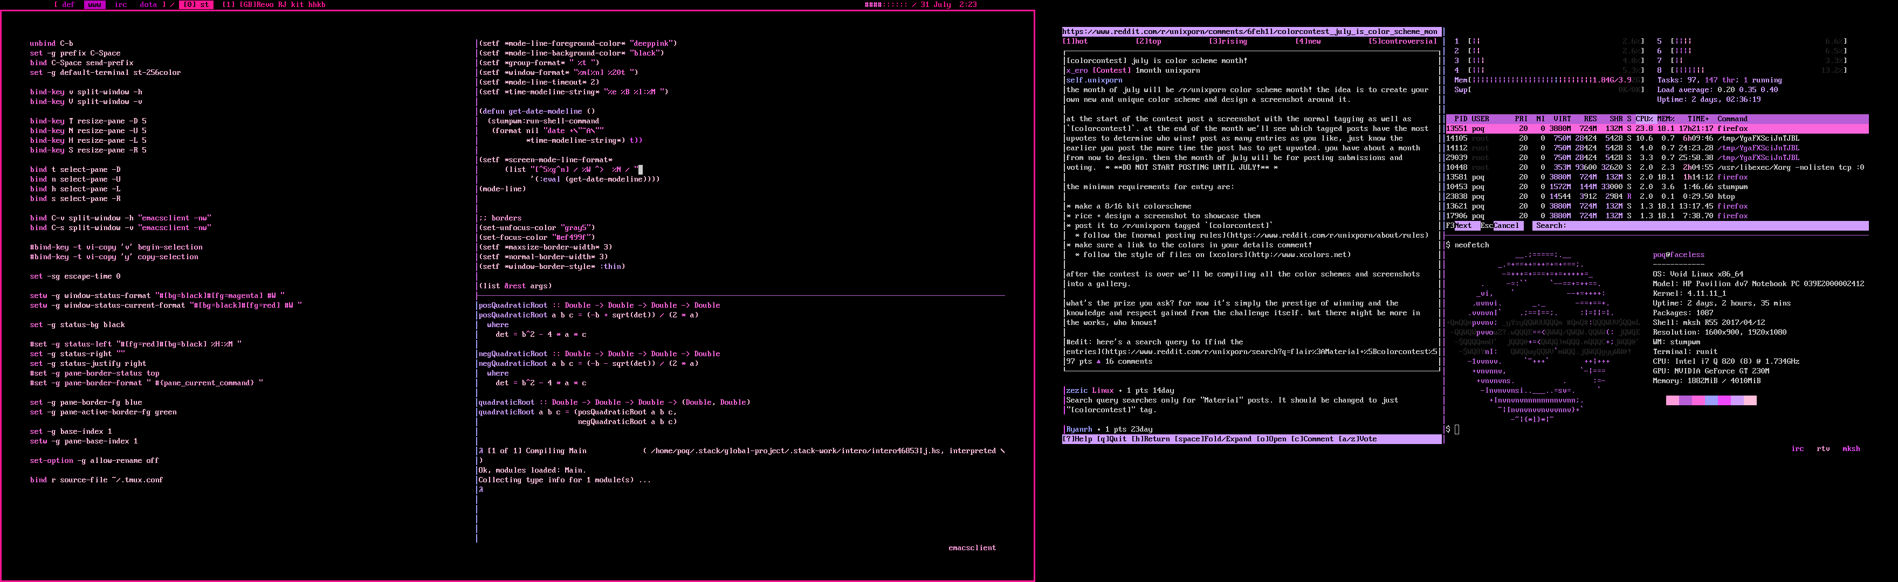Viewport: 1898px width, 582px height.
Task: Click [o]Open in the rtv footer
Action: [1271, 439]
